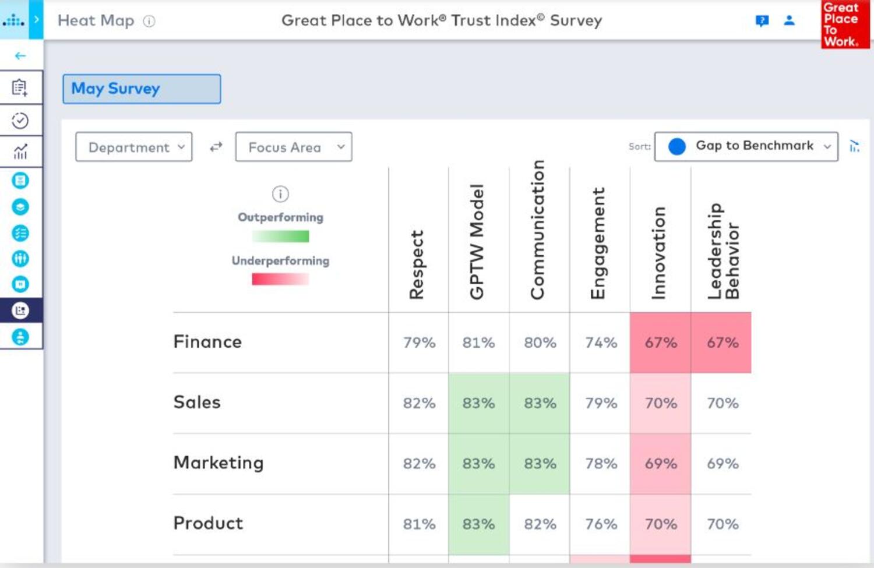
Task: Open the user profile icon in the top bar
Action: 790,20
